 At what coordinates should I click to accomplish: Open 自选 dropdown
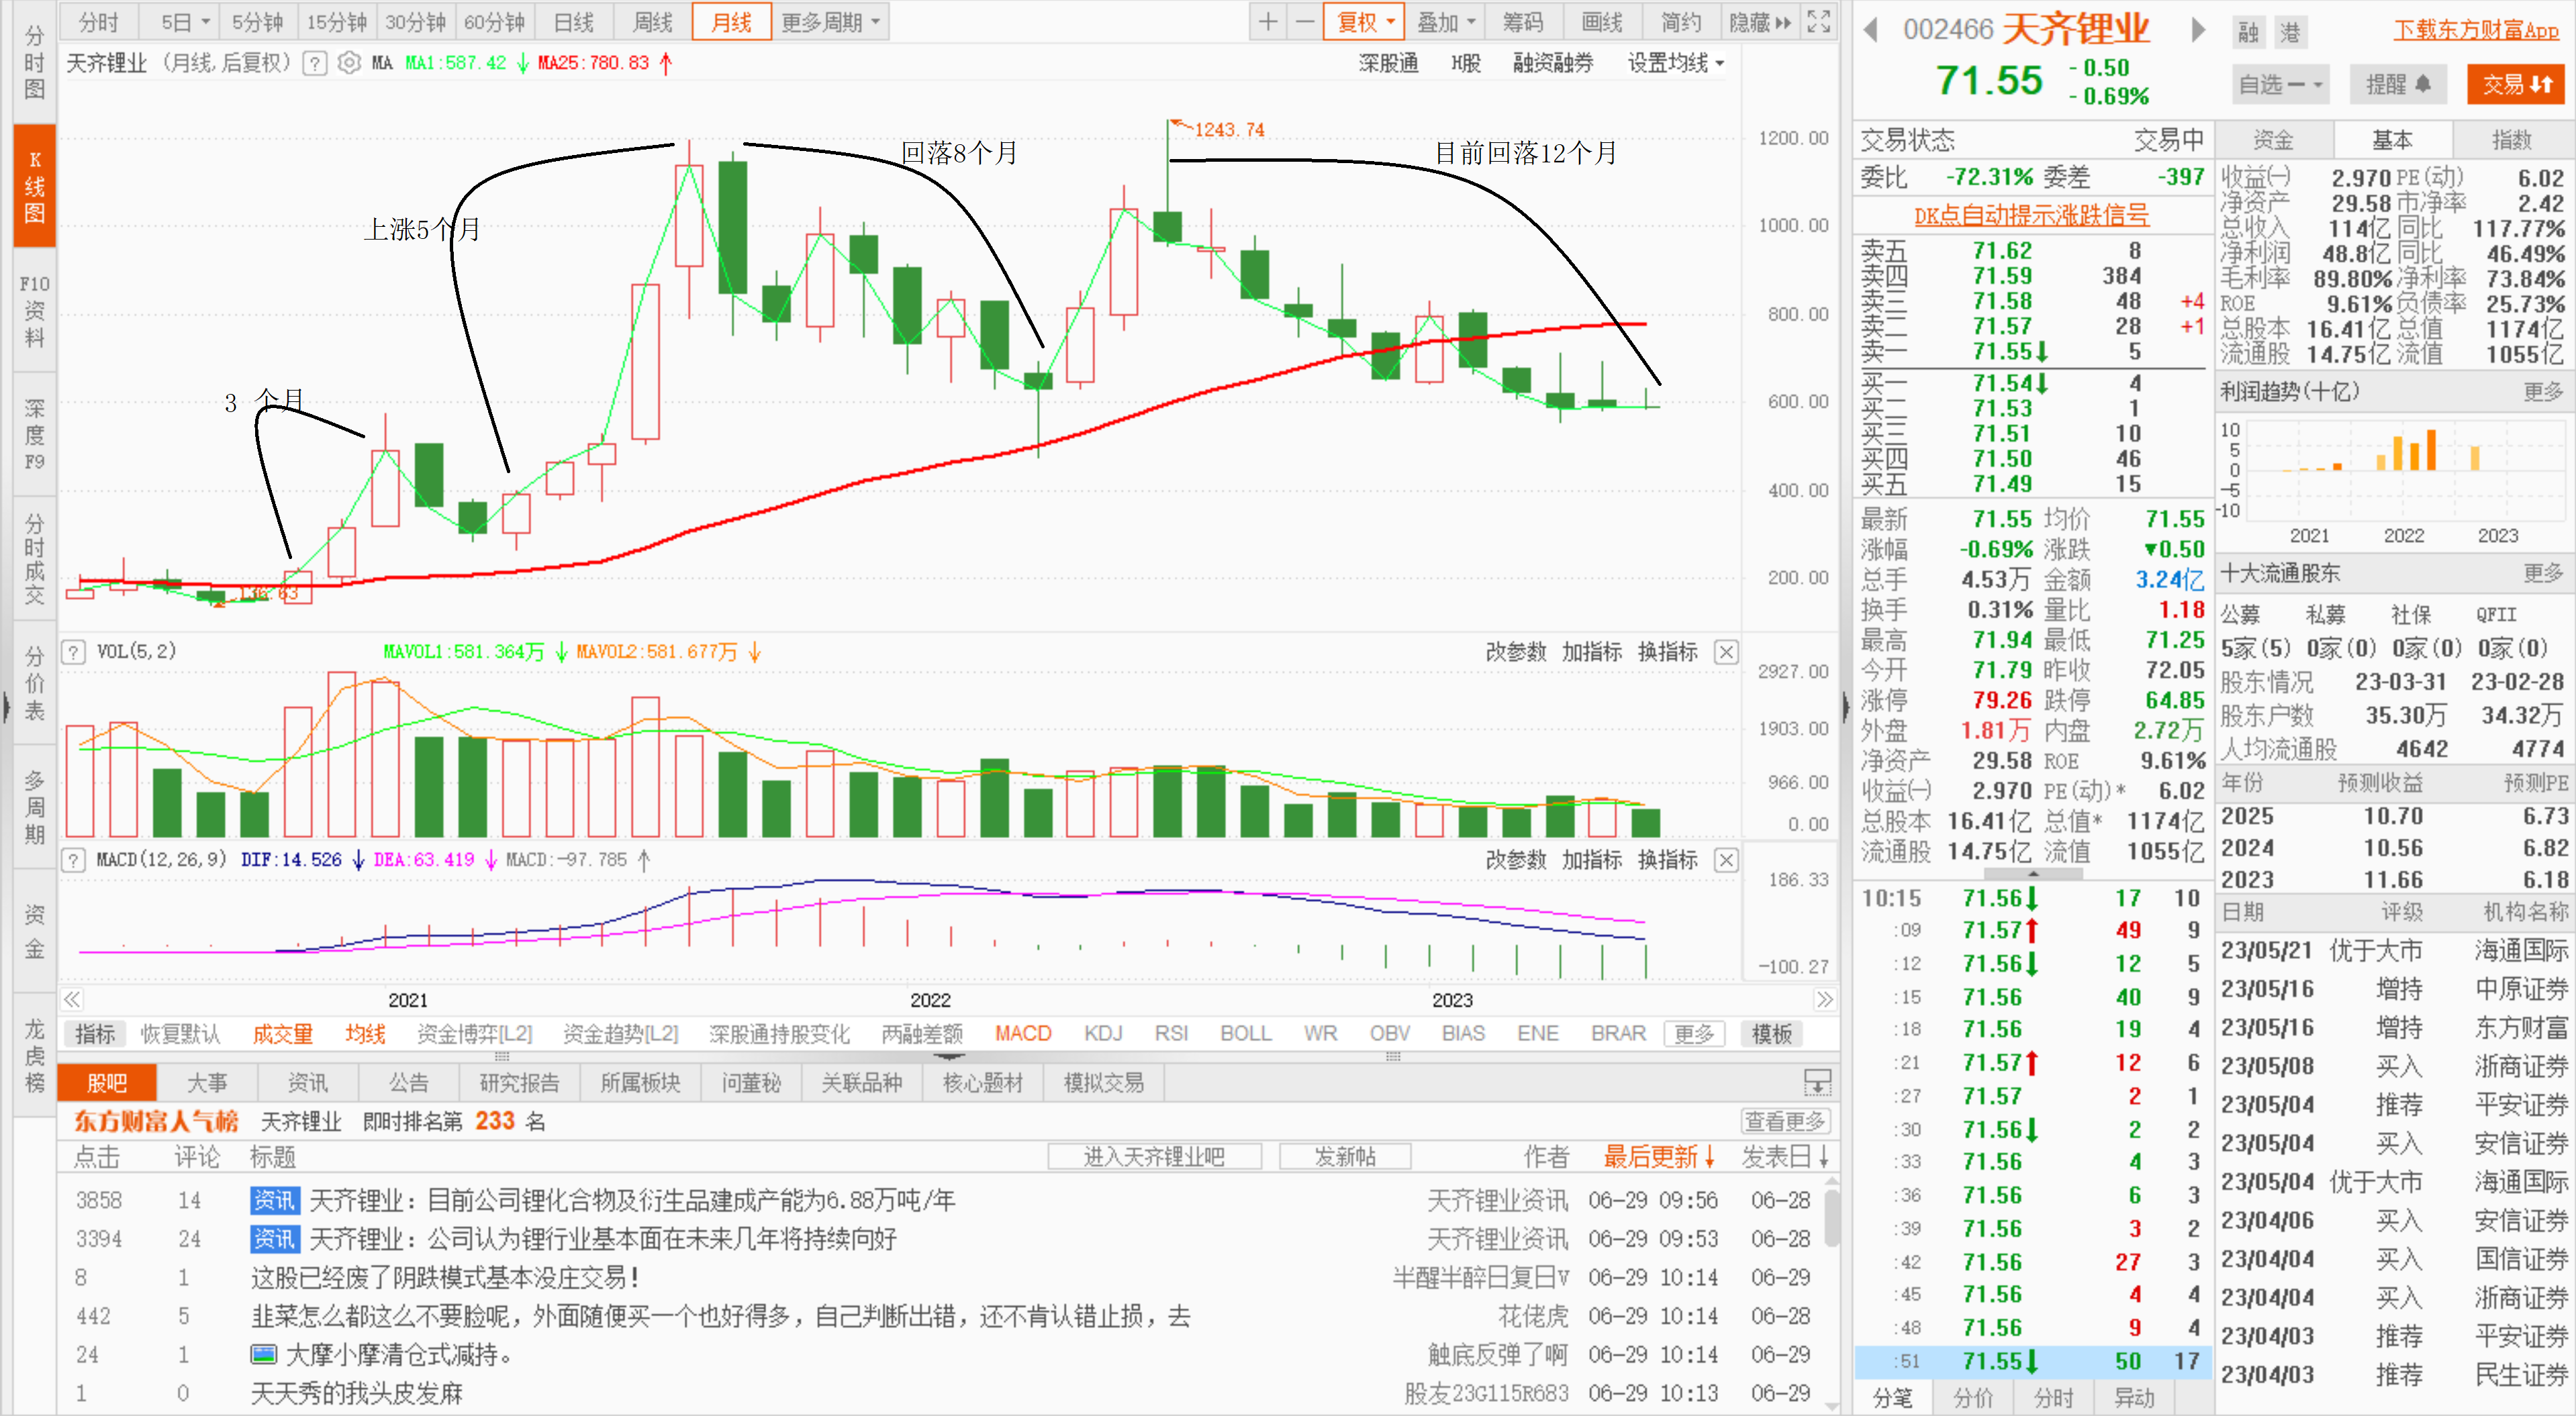coord(2280,85)
